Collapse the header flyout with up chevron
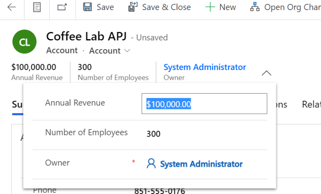Screen dimensions: 321x194 (x=267, y=73)
